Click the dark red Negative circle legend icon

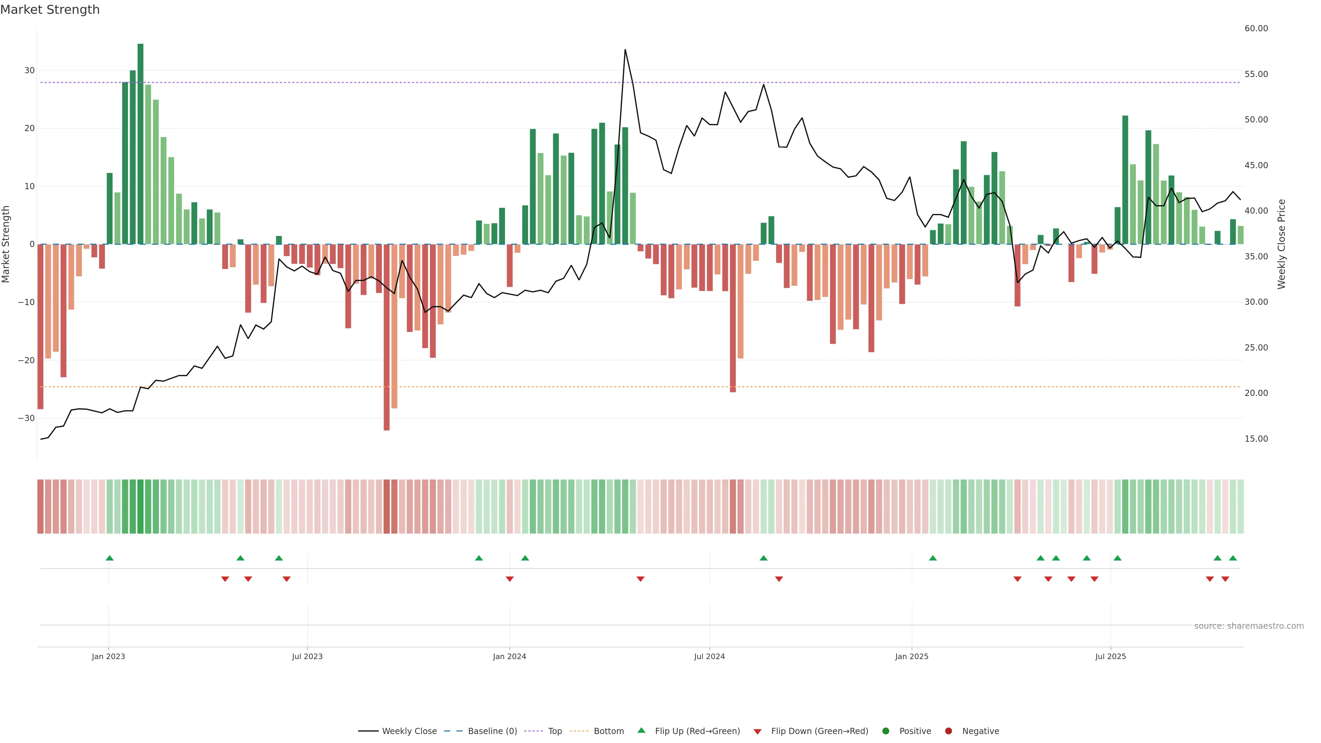point(948,731)
